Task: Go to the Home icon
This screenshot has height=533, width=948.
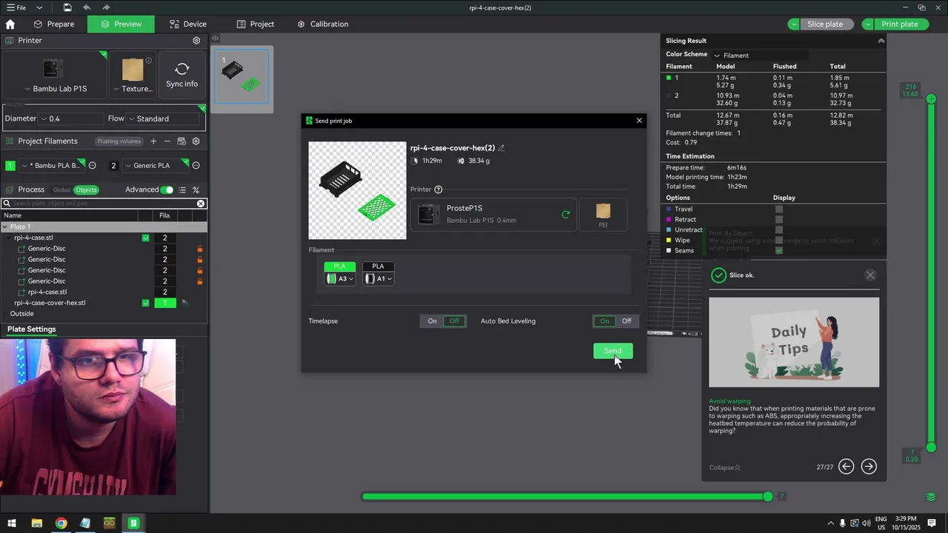Action: click(x=10, y=24)
